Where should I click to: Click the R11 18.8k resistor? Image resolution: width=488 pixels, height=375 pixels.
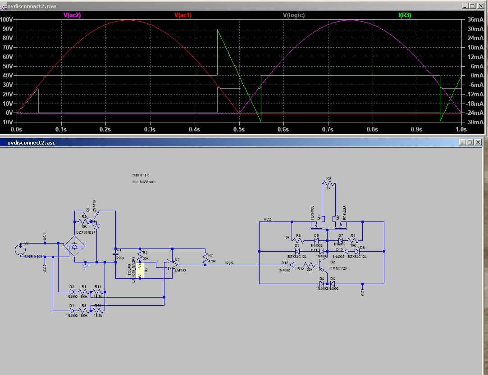tap(98, 292)
